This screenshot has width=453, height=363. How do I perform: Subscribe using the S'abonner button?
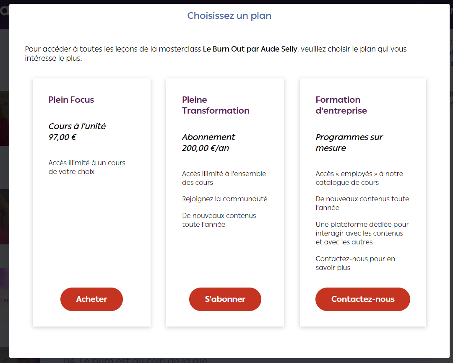(225, 299)
